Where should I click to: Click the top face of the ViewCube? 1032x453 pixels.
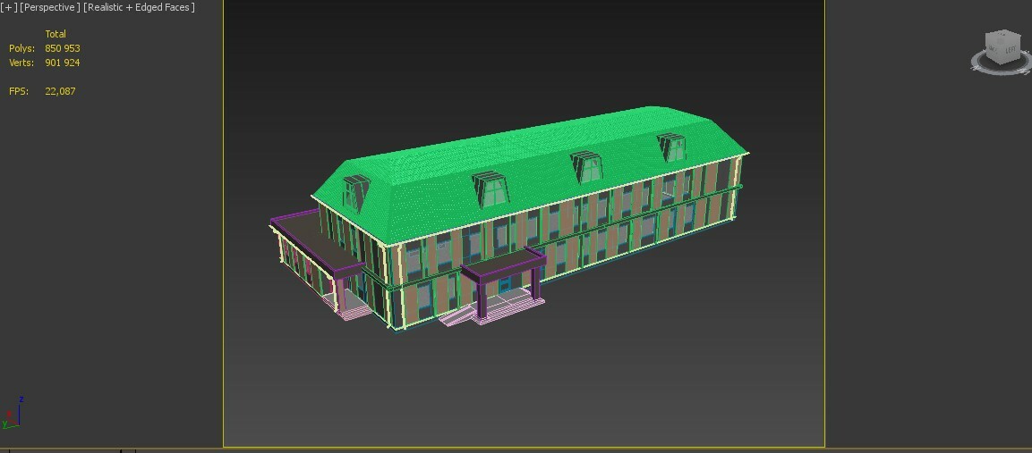(x=1002, y=36)
